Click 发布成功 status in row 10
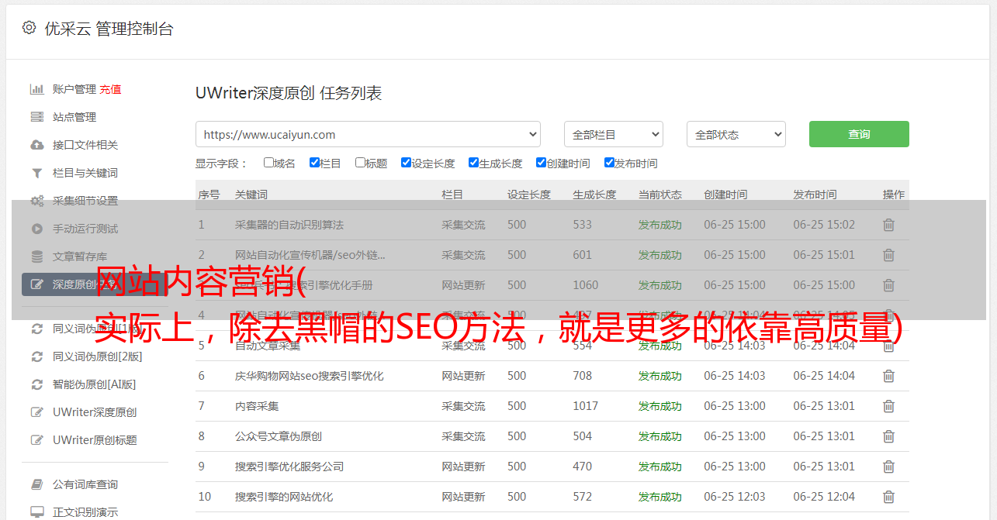997x520 pixels. coord(660,497)
